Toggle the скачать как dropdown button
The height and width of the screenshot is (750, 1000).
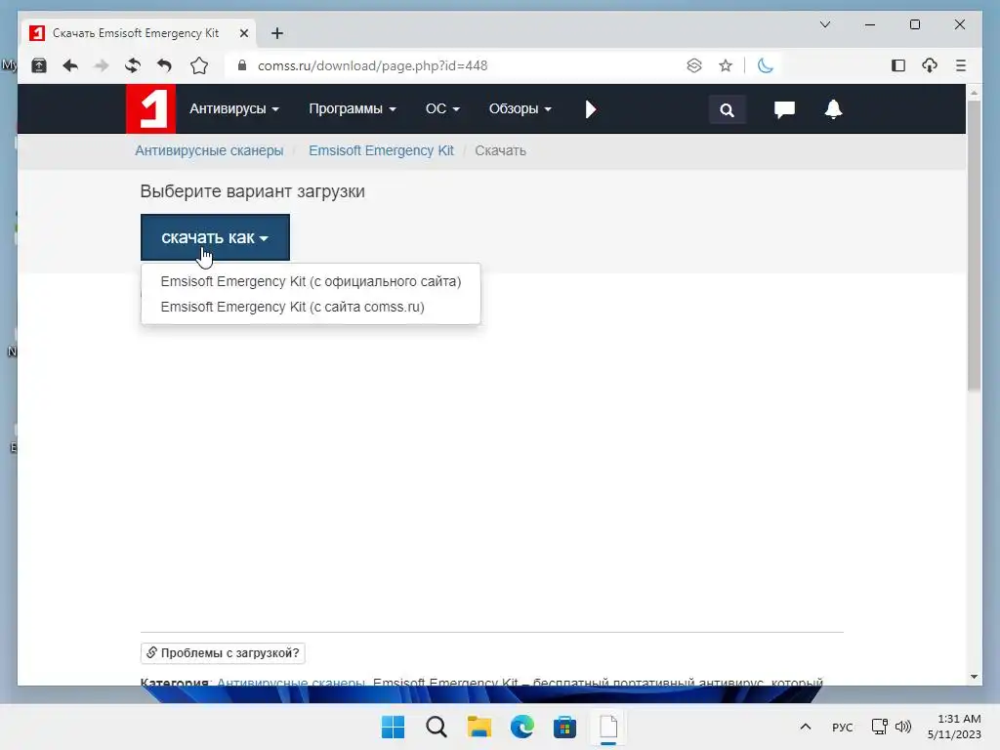[215, 237]
